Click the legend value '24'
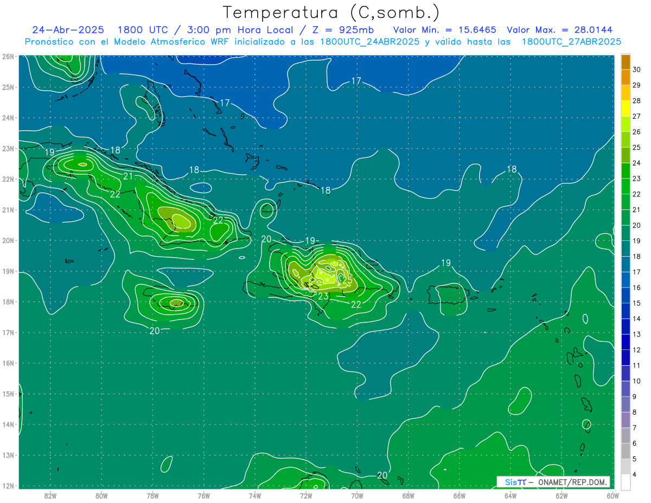 [636, 163]
